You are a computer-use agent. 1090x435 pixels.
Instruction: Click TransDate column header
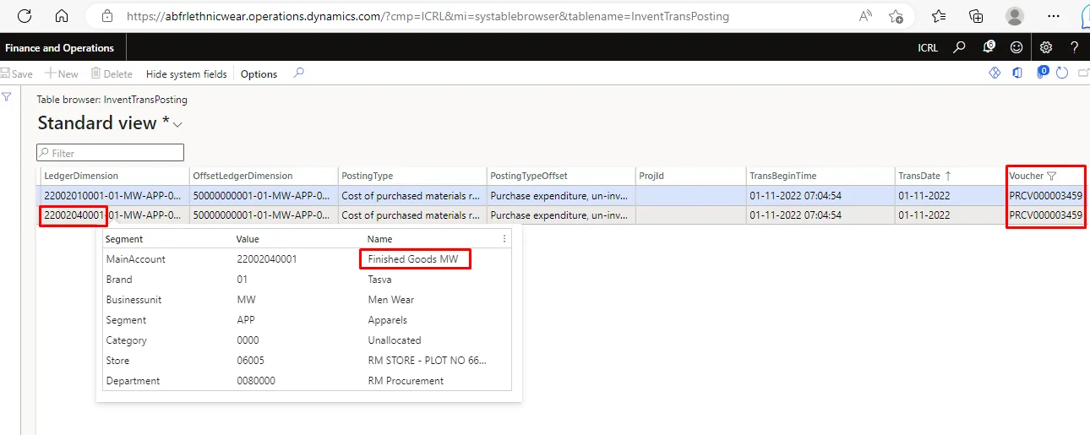(918, 176)
